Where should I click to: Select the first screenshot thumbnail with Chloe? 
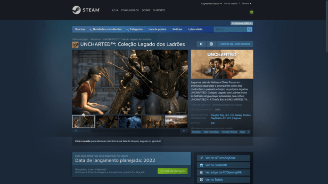[x=83, y=122]
